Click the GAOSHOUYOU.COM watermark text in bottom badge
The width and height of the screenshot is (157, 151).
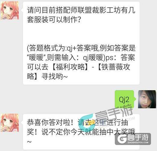tap(138, 142)
